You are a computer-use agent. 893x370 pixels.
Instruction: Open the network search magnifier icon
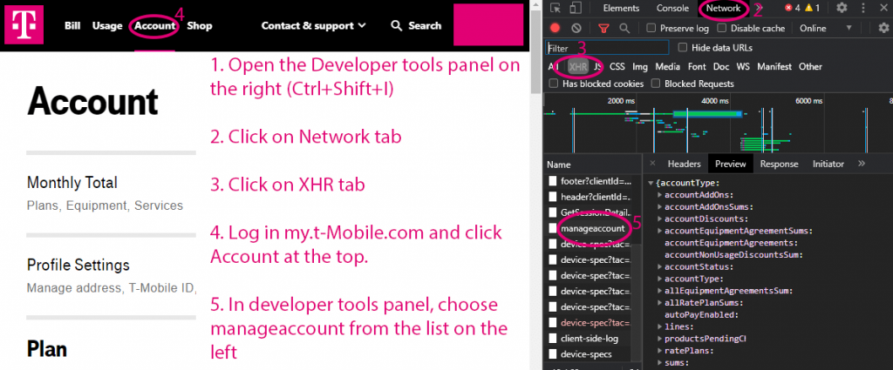[624, 28]
